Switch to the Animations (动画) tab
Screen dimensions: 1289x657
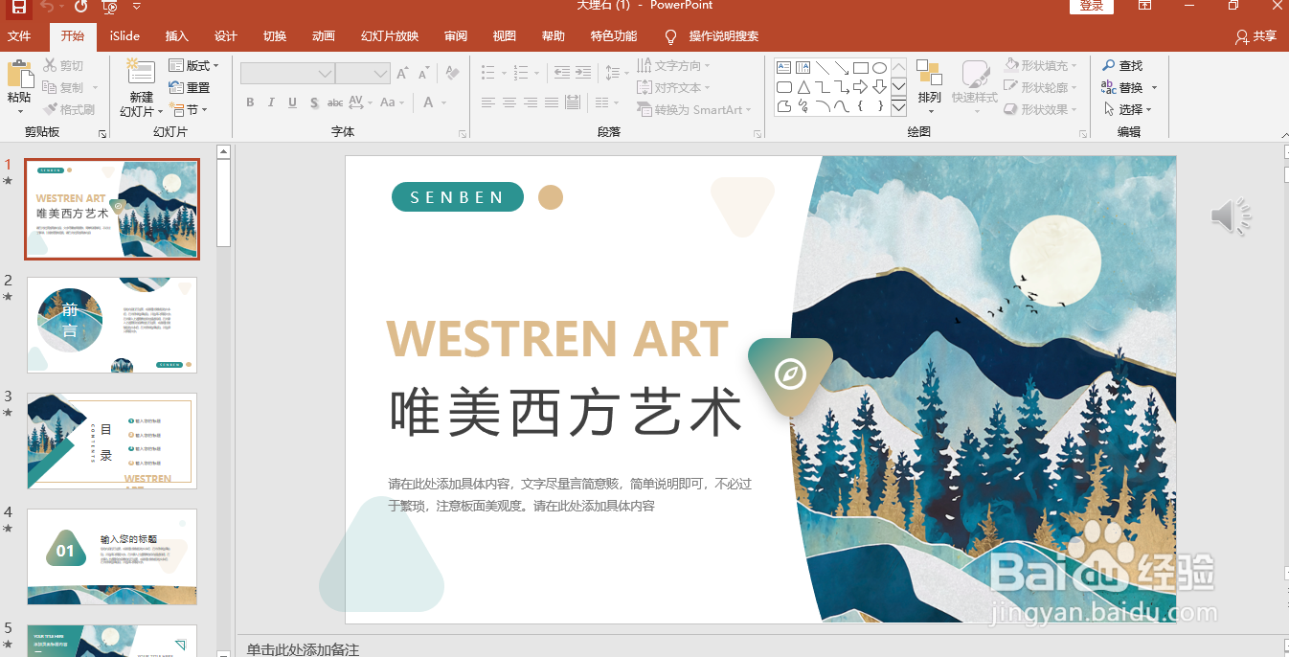(x=324, y=36)
